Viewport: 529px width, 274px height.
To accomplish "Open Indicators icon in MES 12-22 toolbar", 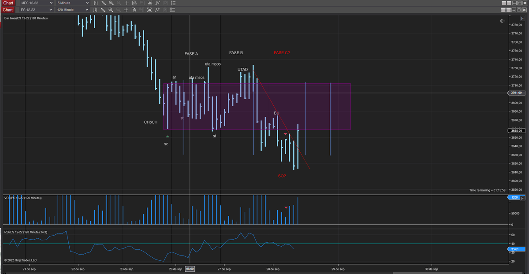I will pyautogui.click(x=157, y=3).
